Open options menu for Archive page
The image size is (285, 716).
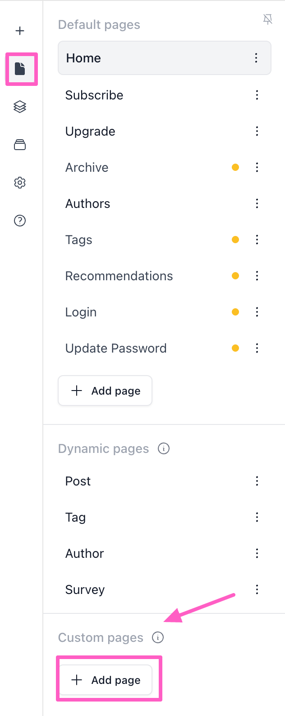(257, 167)
